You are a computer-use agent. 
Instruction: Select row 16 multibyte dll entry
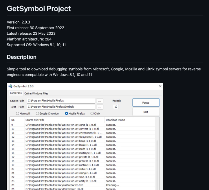pos(82,153)
